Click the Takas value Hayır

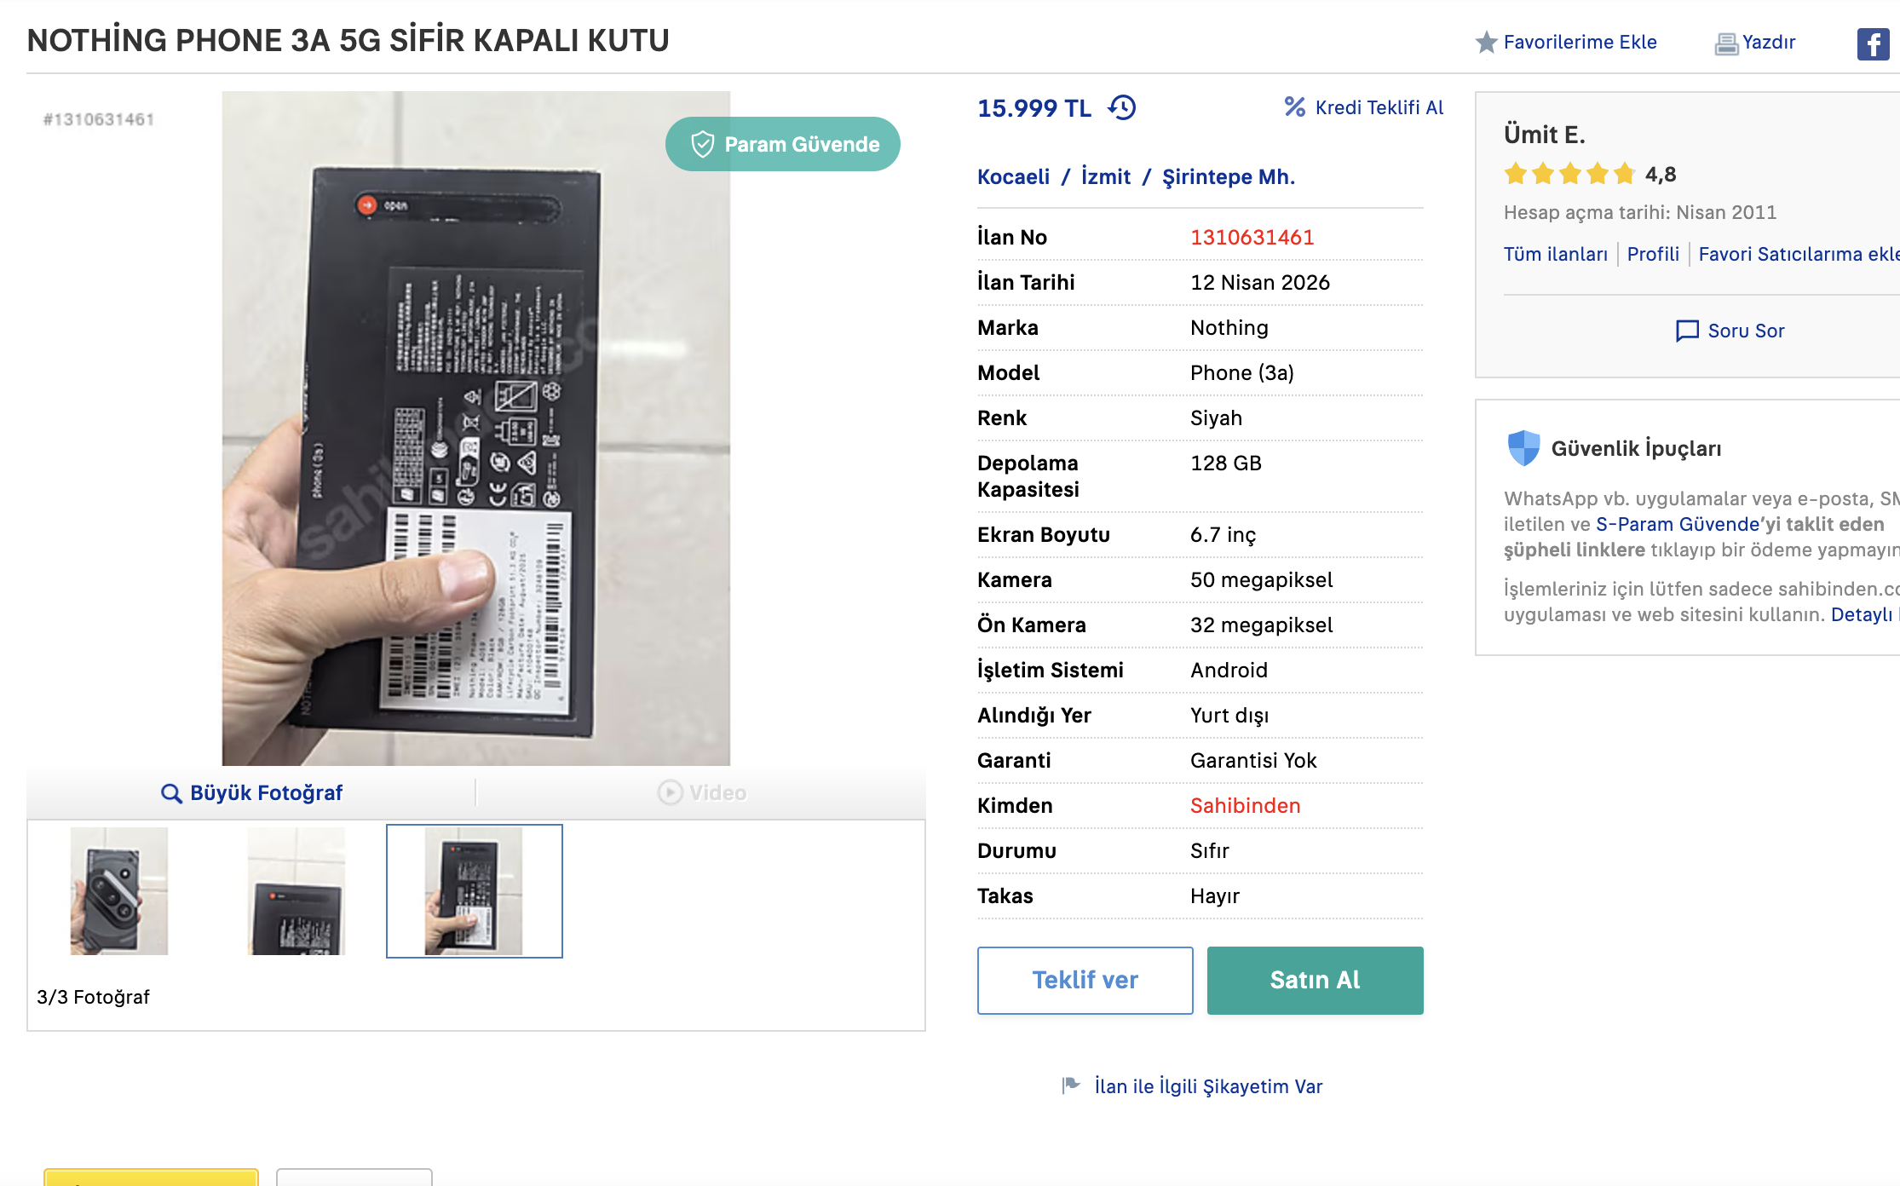click(x=1214, y=895)
